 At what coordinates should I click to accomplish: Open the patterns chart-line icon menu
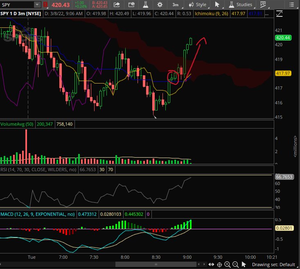263,5
